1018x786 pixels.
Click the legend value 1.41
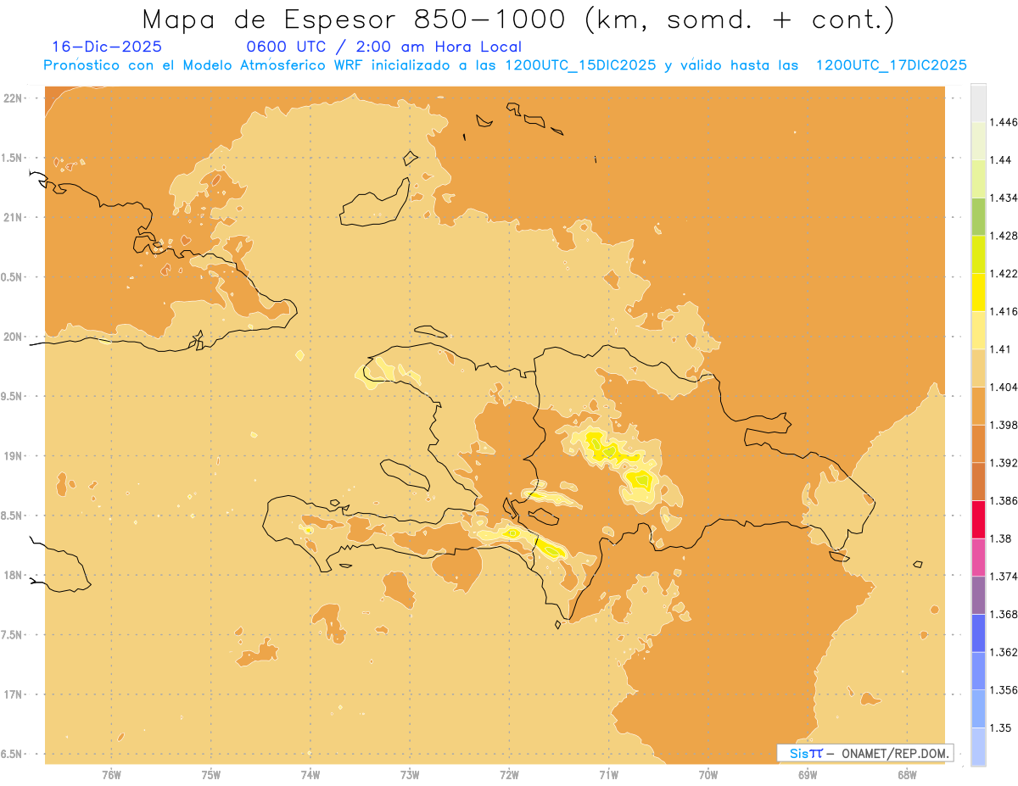(x=1001, y=349)
